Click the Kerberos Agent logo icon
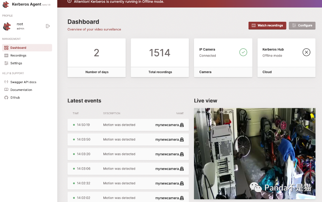Viewport: 322px width, 202px height. (6, 4)
